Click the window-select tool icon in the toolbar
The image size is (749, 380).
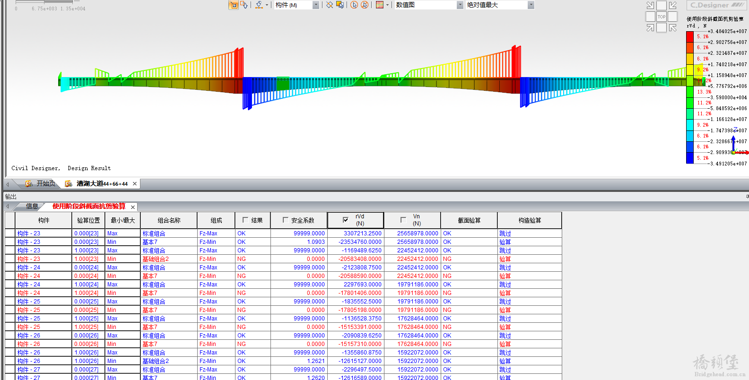pyautogui.click(x=234, y=5)
